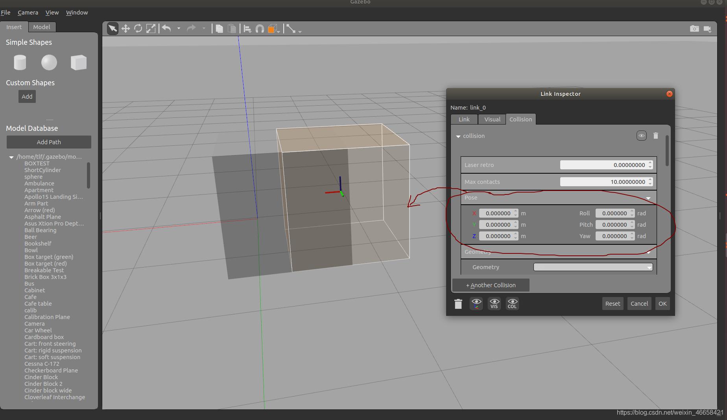Switch to the Visual tab
This screenshot has height=420, width=727.
pyautogui.click(x=492, y=119)
